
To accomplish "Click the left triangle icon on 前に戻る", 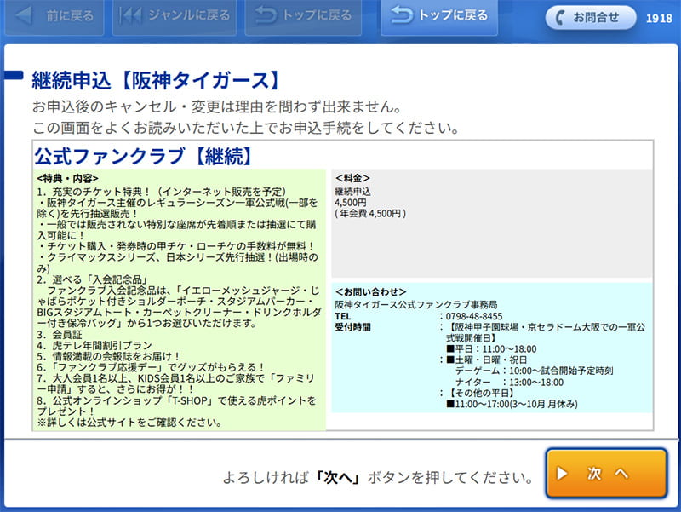I will click(x=24, y=15).
